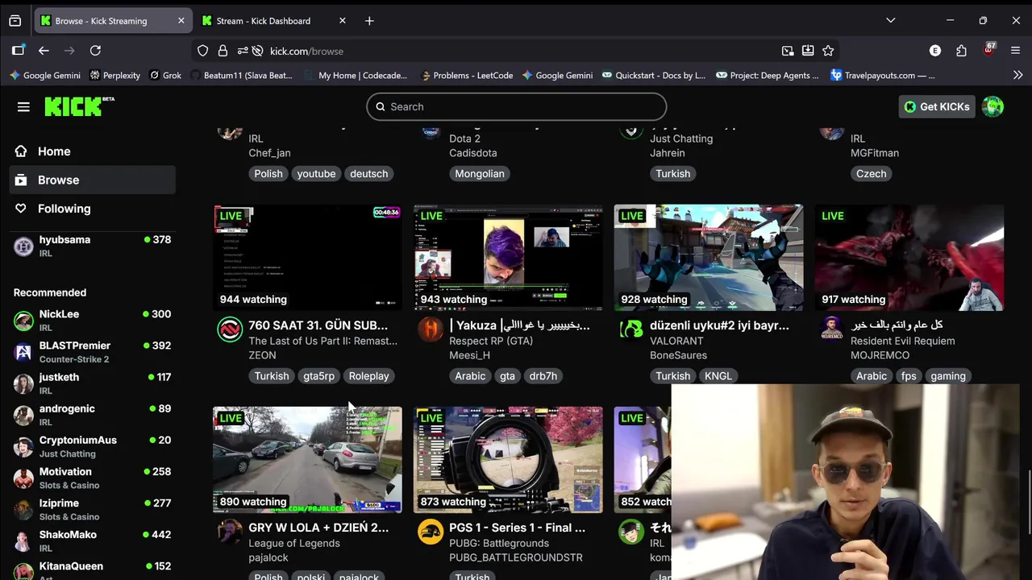Open 'PGS 1 - Series 1 - Final' stream title
The image size is (1032, 580).
(x=517, y=528)
